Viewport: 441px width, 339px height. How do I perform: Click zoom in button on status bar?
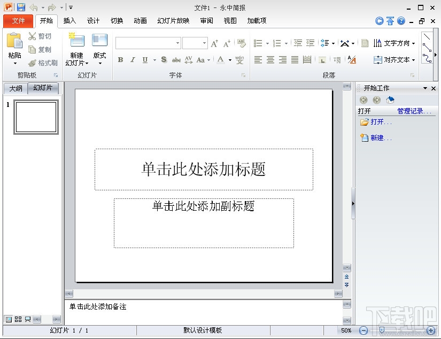[430, 330]
